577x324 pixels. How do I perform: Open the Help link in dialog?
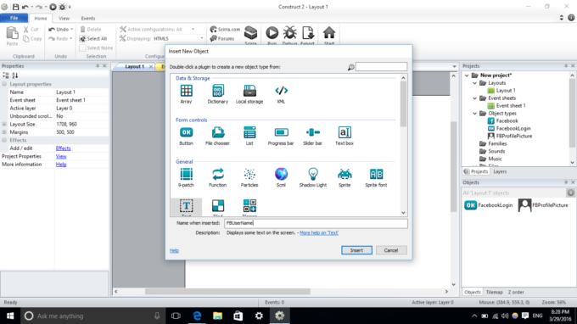174,251
